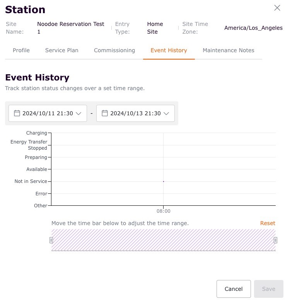The width and height of the screenshot is (290, 304).
Task: Click the start date calendar icon
Action: coord(17,113)
